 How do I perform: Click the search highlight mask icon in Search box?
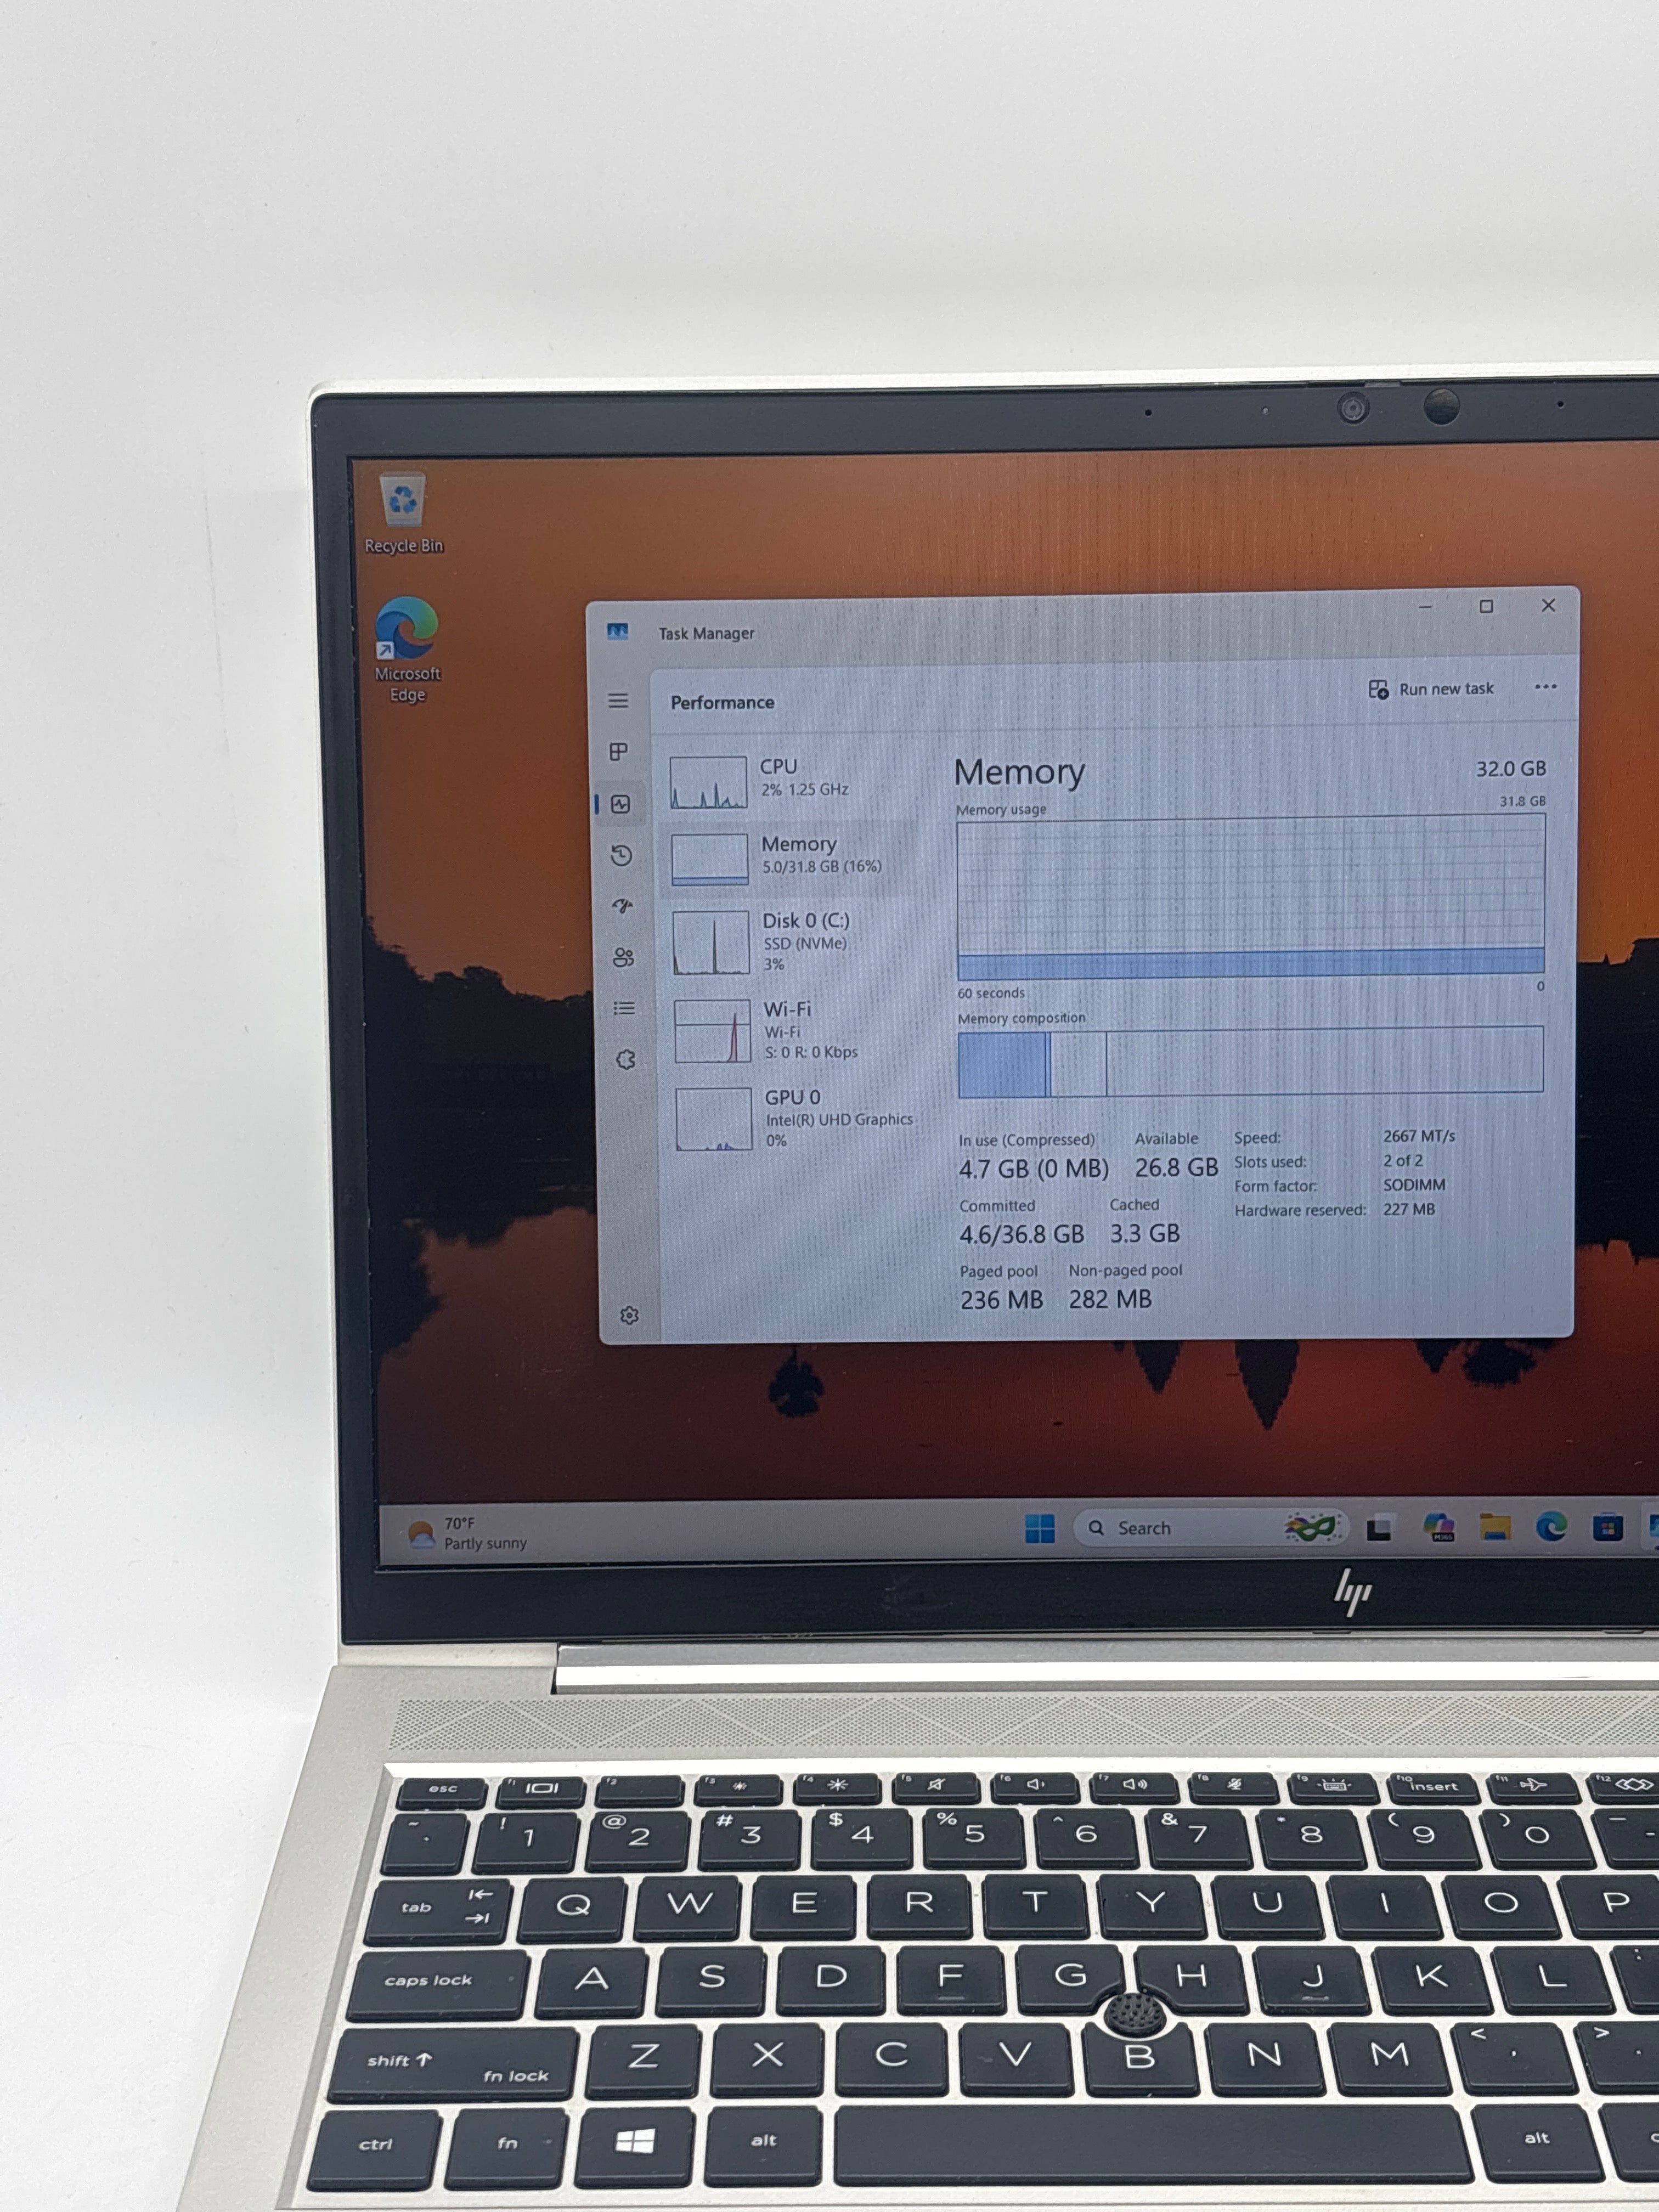[1312, 1527]
